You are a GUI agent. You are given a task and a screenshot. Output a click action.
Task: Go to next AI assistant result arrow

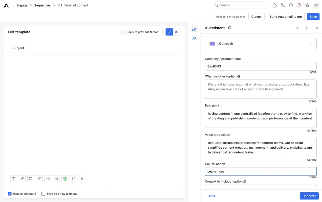tap(306, 28)
